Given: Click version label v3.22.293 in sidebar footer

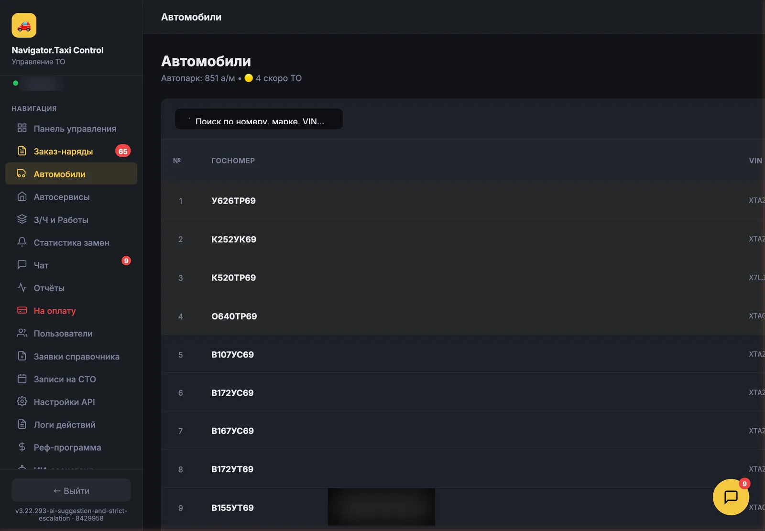Looking at the screenshot, I should 71,514.
